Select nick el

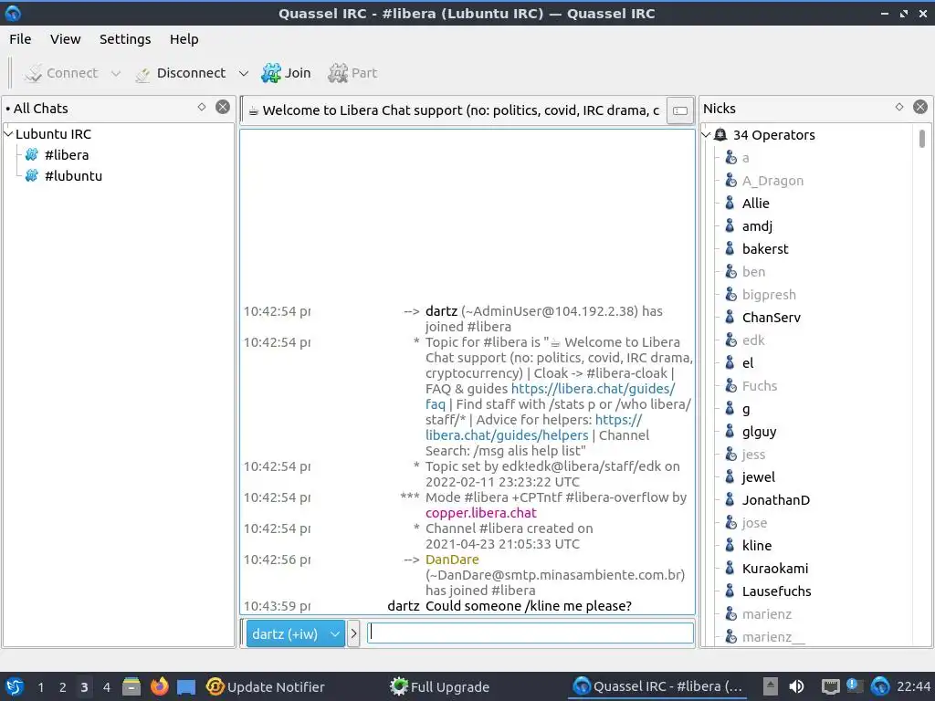click(x=748, y=363)
